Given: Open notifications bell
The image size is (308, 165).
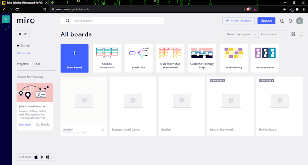Looking at the screenshot, I should [x=290, y=21].
